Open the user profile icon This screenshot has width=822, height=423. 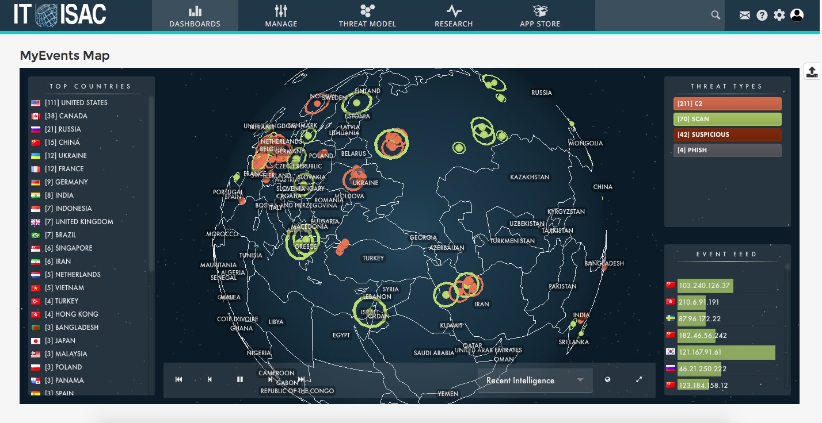pyautogui.click(x=797, y=16)
